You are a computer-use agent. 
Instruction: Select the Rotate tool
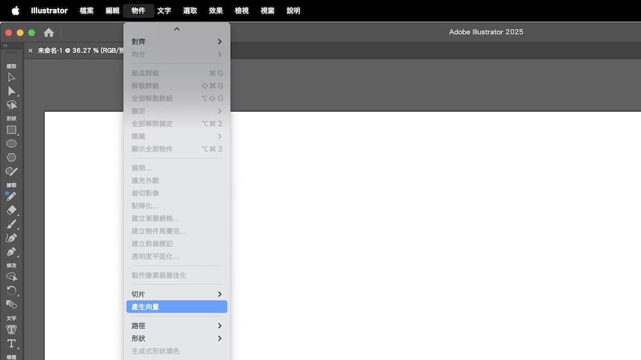point(12,291)
